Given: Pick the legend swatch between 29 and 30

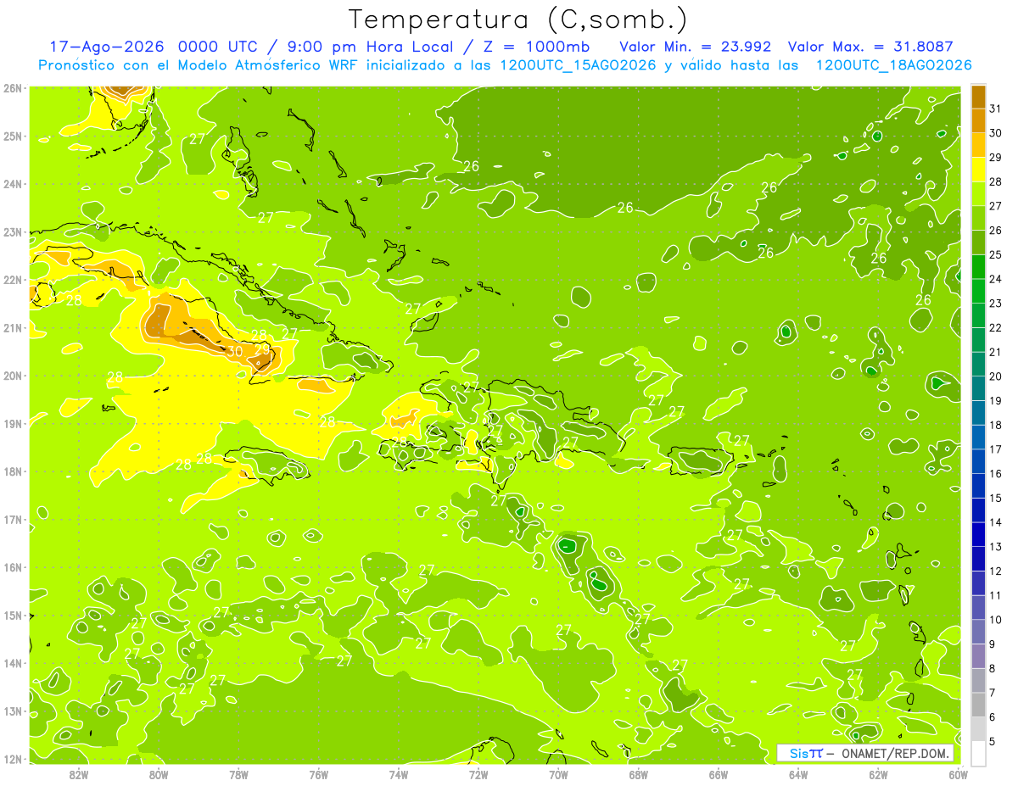Looking at the screenshot, I should [x=978, y=145].
